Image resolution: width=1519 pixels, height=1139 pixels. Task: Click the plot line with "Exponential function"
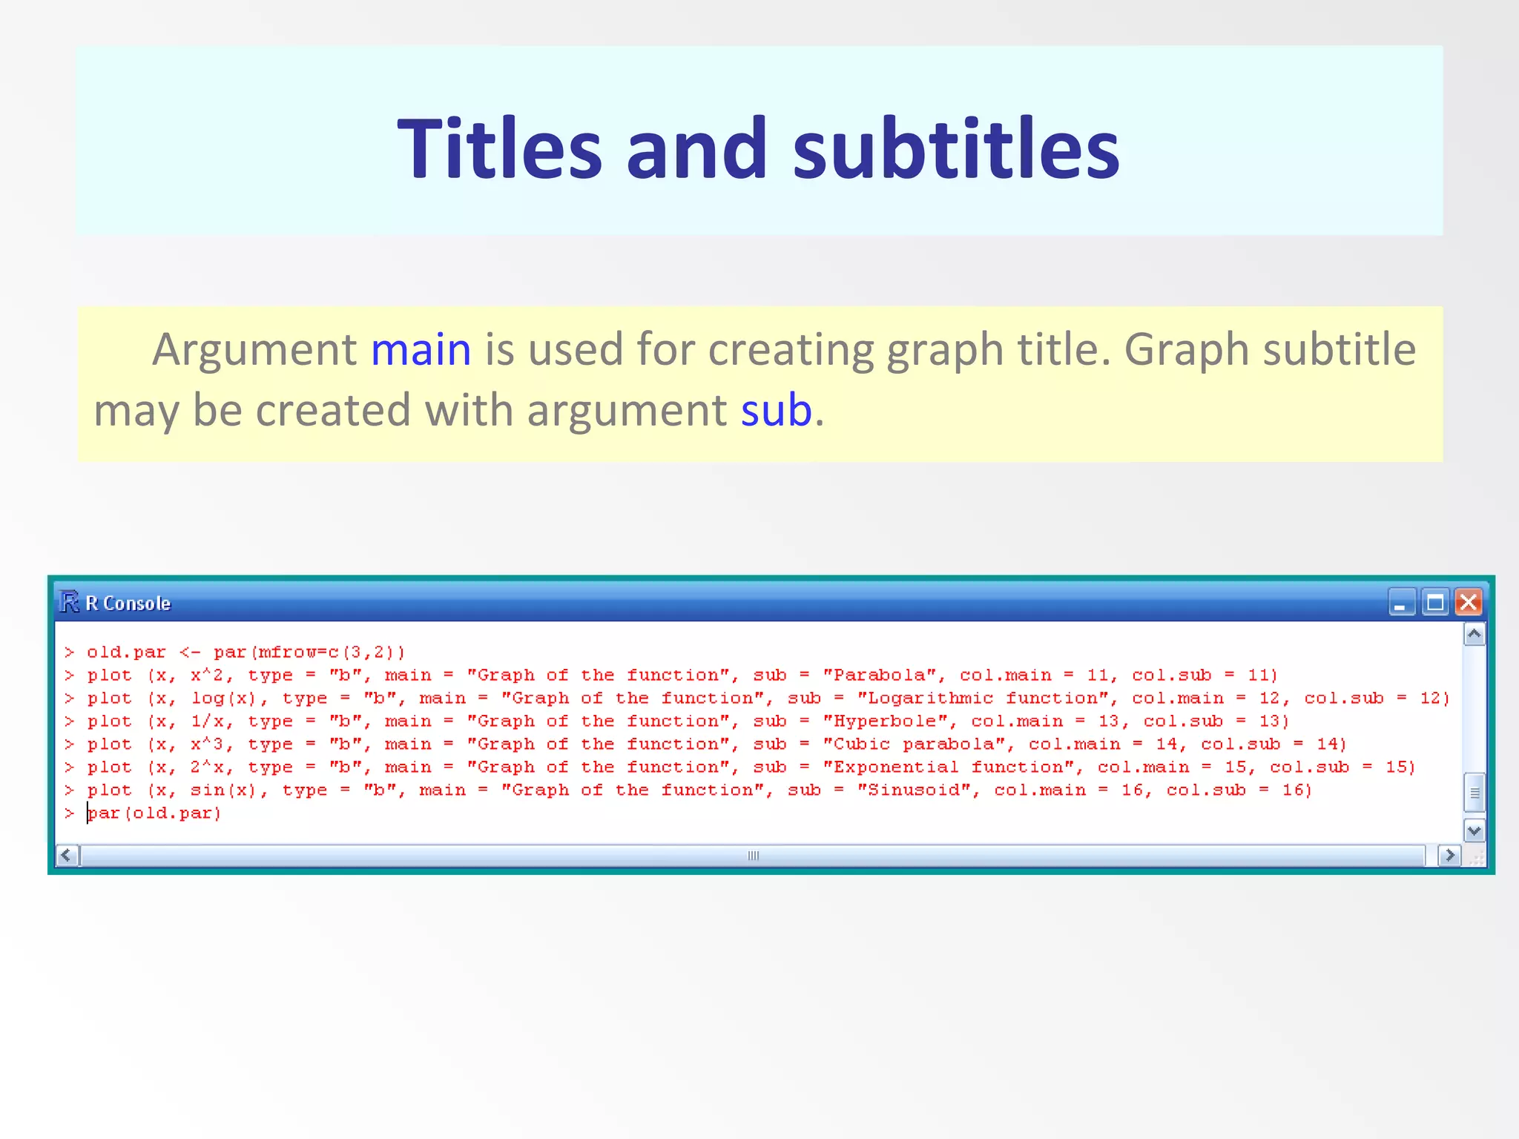point(739,767)
